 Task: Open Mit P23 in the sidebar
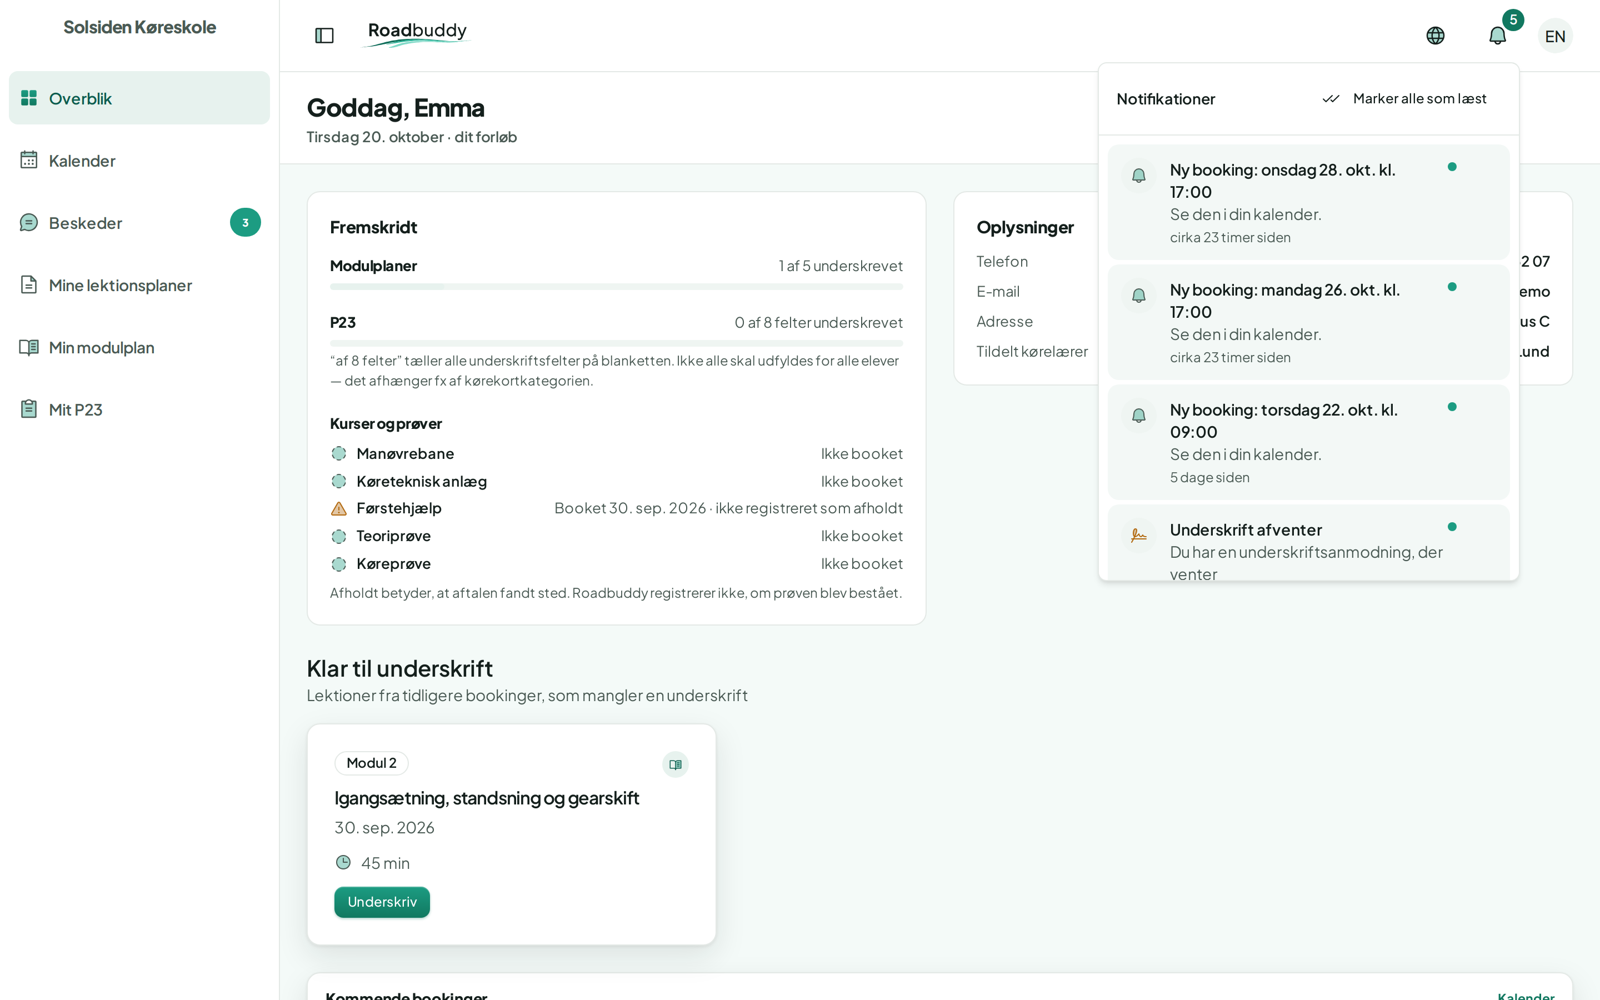(x=139, y=409)
